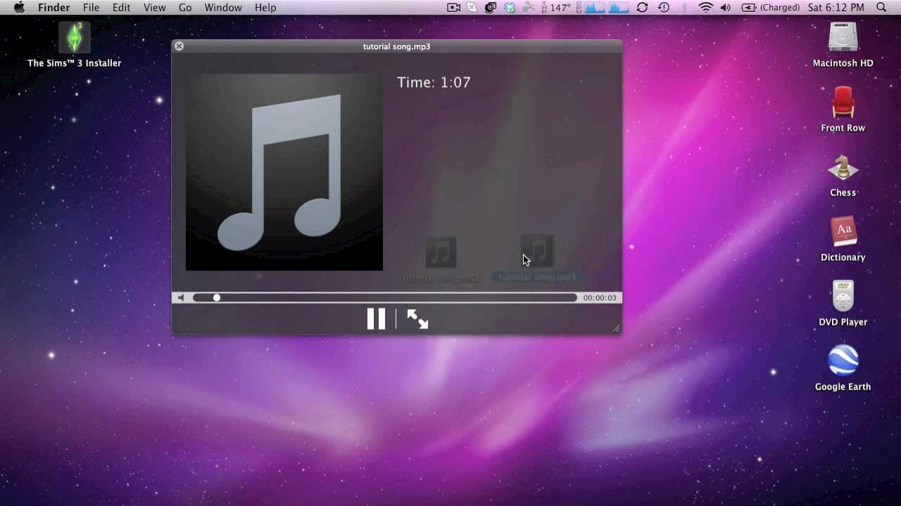Image resolution: width=901 pixels, height=506 pixels.
Task: Mute audio using the speaker icon
Action: point(181,298)
